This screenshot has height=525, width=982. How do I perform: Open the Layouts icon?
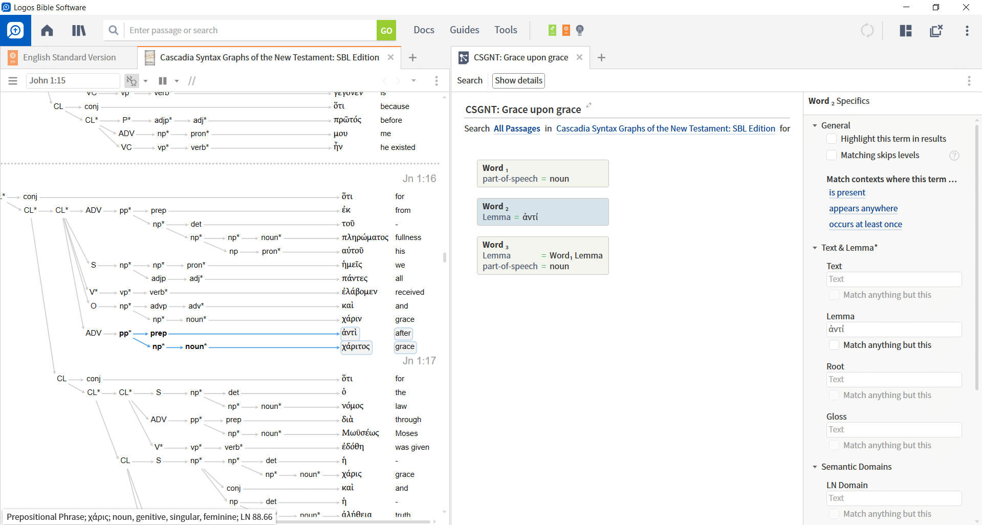coord(906,31)
